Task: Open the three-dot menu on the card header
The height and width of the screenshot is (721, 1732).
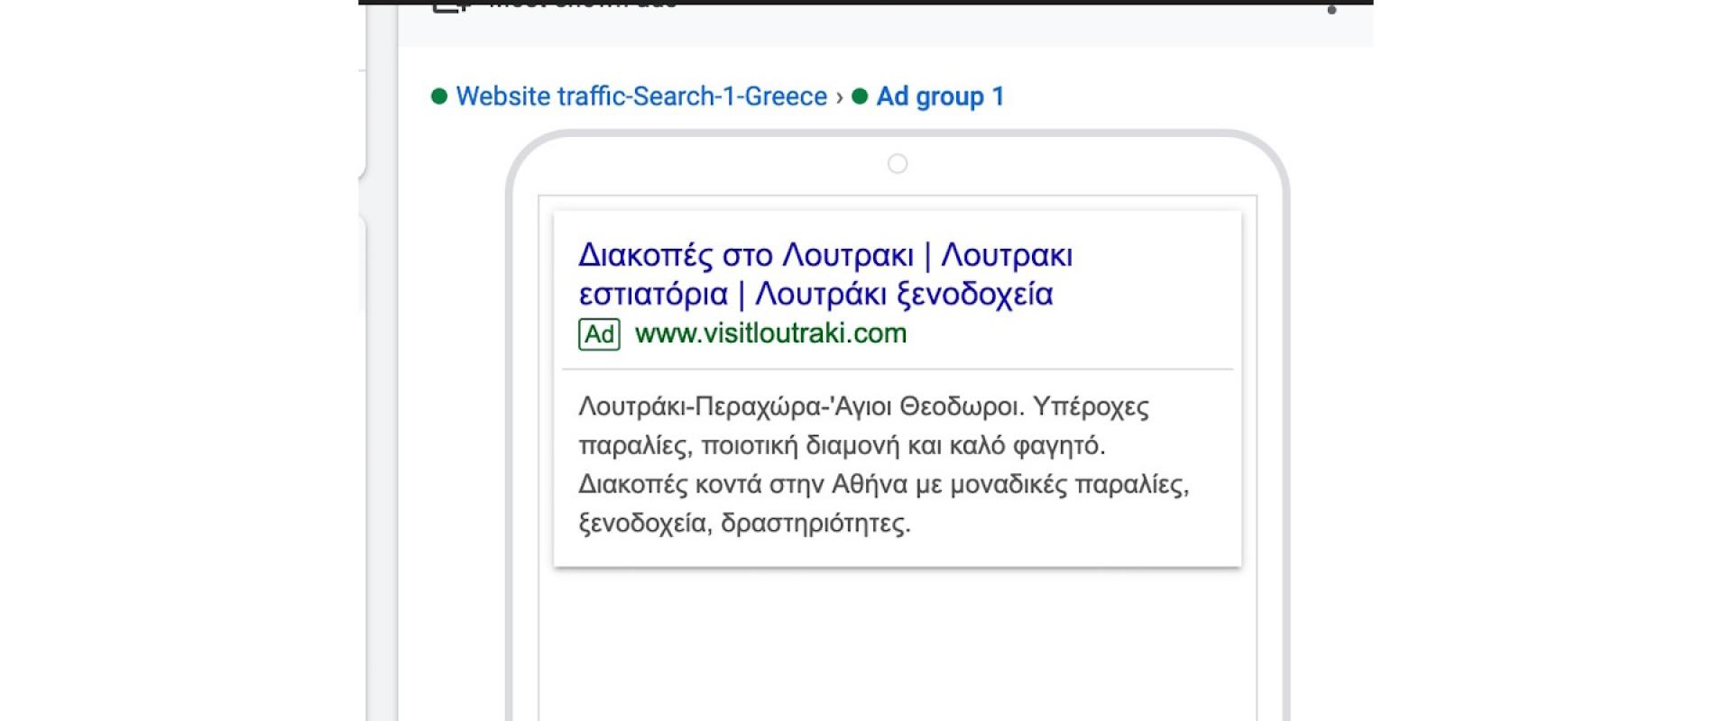Action: click(1331, 9)
